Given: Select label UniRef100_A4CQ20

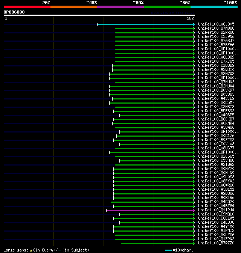Looking at the screenshot, I should click(x=216, y=202).
